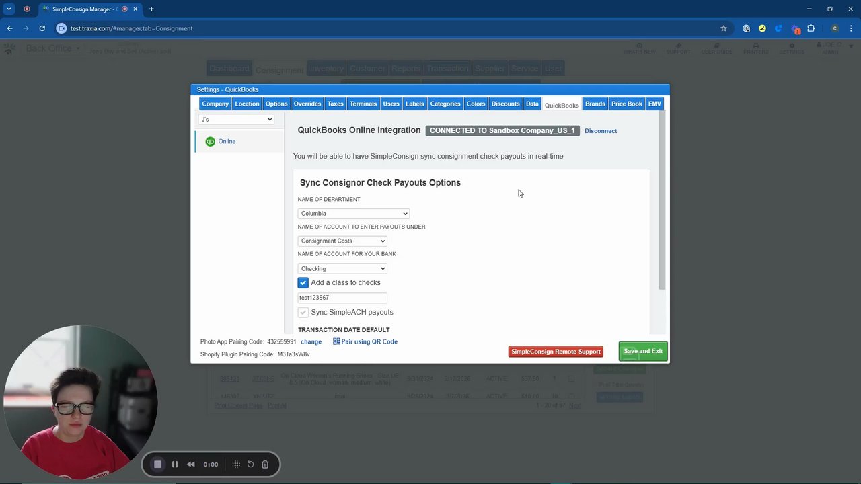
Task: Click the SimpleConsign Remote Support button
Action: (x=556, y=352)
